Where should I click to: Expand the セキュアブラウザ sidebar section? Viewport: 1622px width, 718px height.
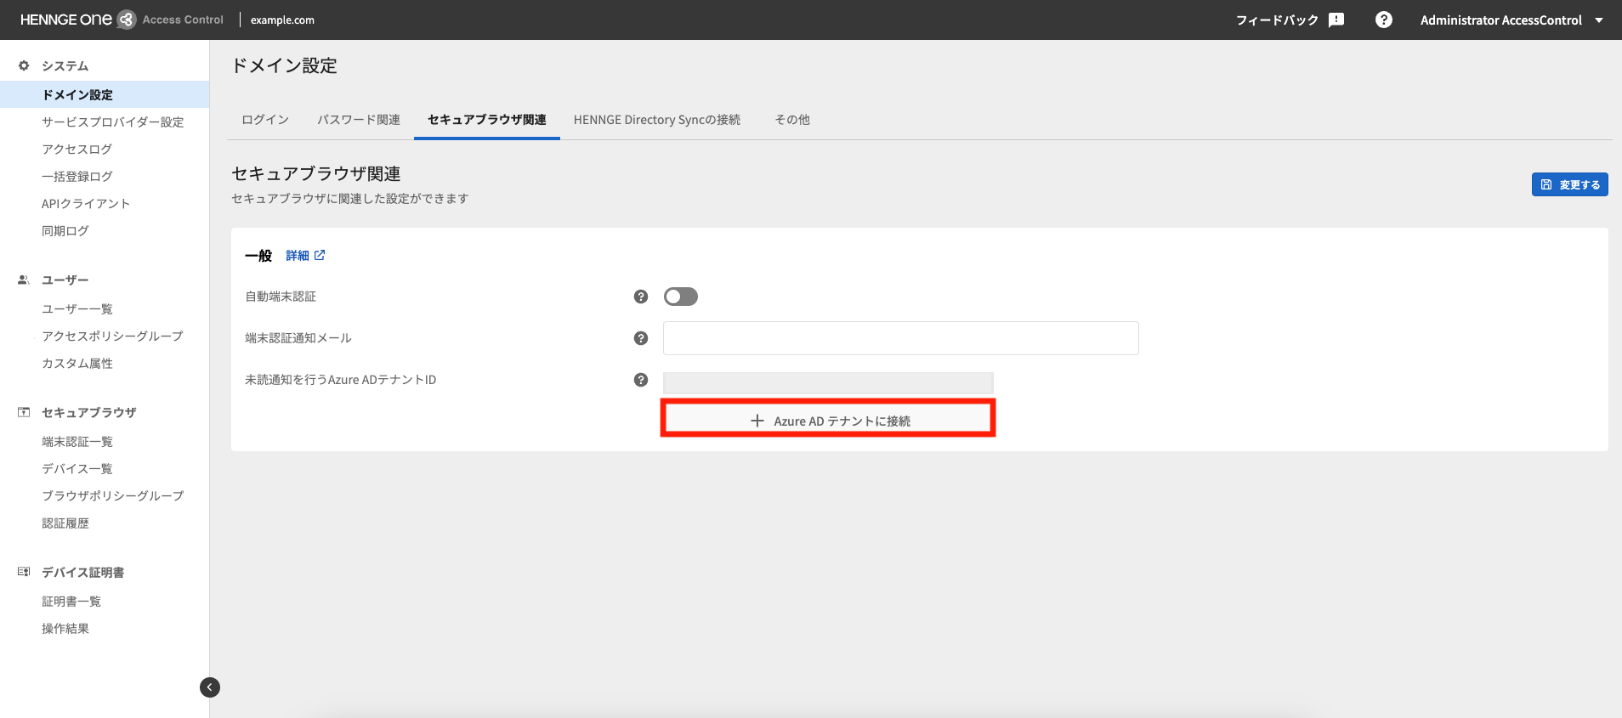pos(88,412)
